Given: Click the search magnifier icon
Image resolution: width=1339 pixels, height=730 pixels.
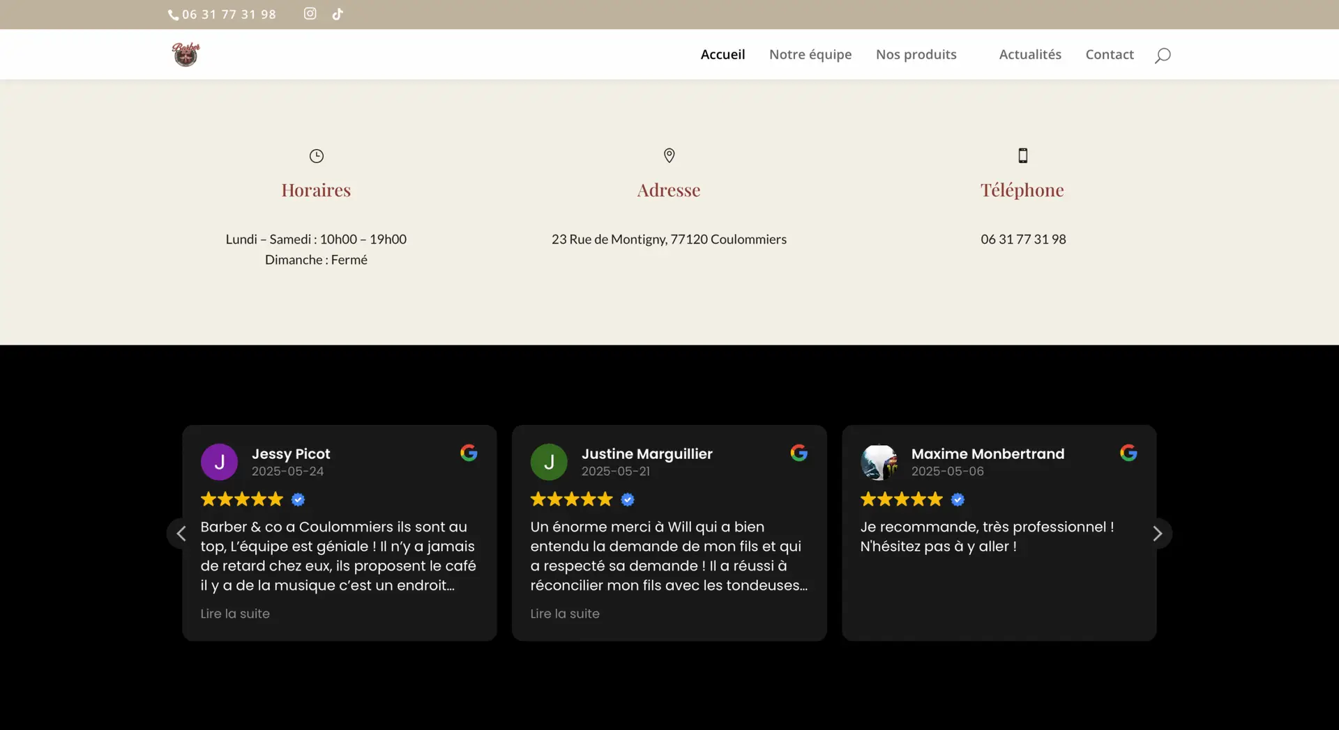Looking at the screenshot, I should coord(1162,55).
